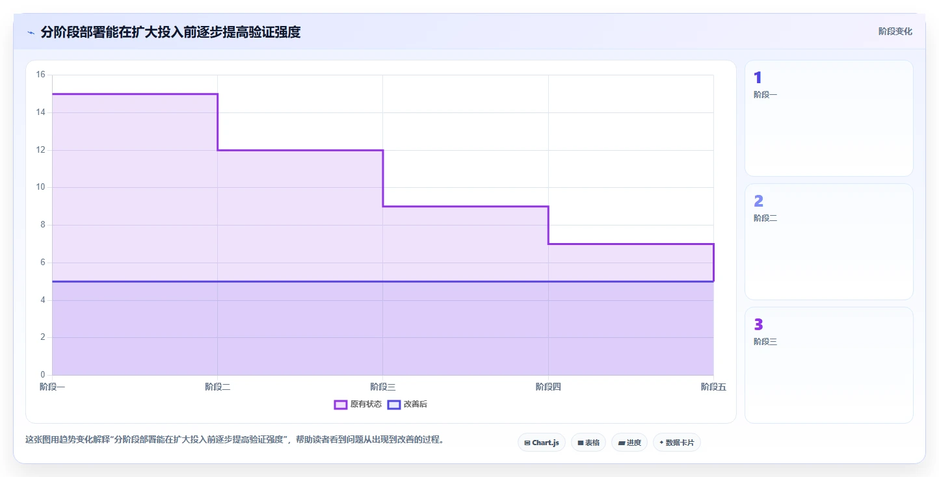Click the 表格 chip
Screen dimensions: 939x477
[x=589, y=443]
